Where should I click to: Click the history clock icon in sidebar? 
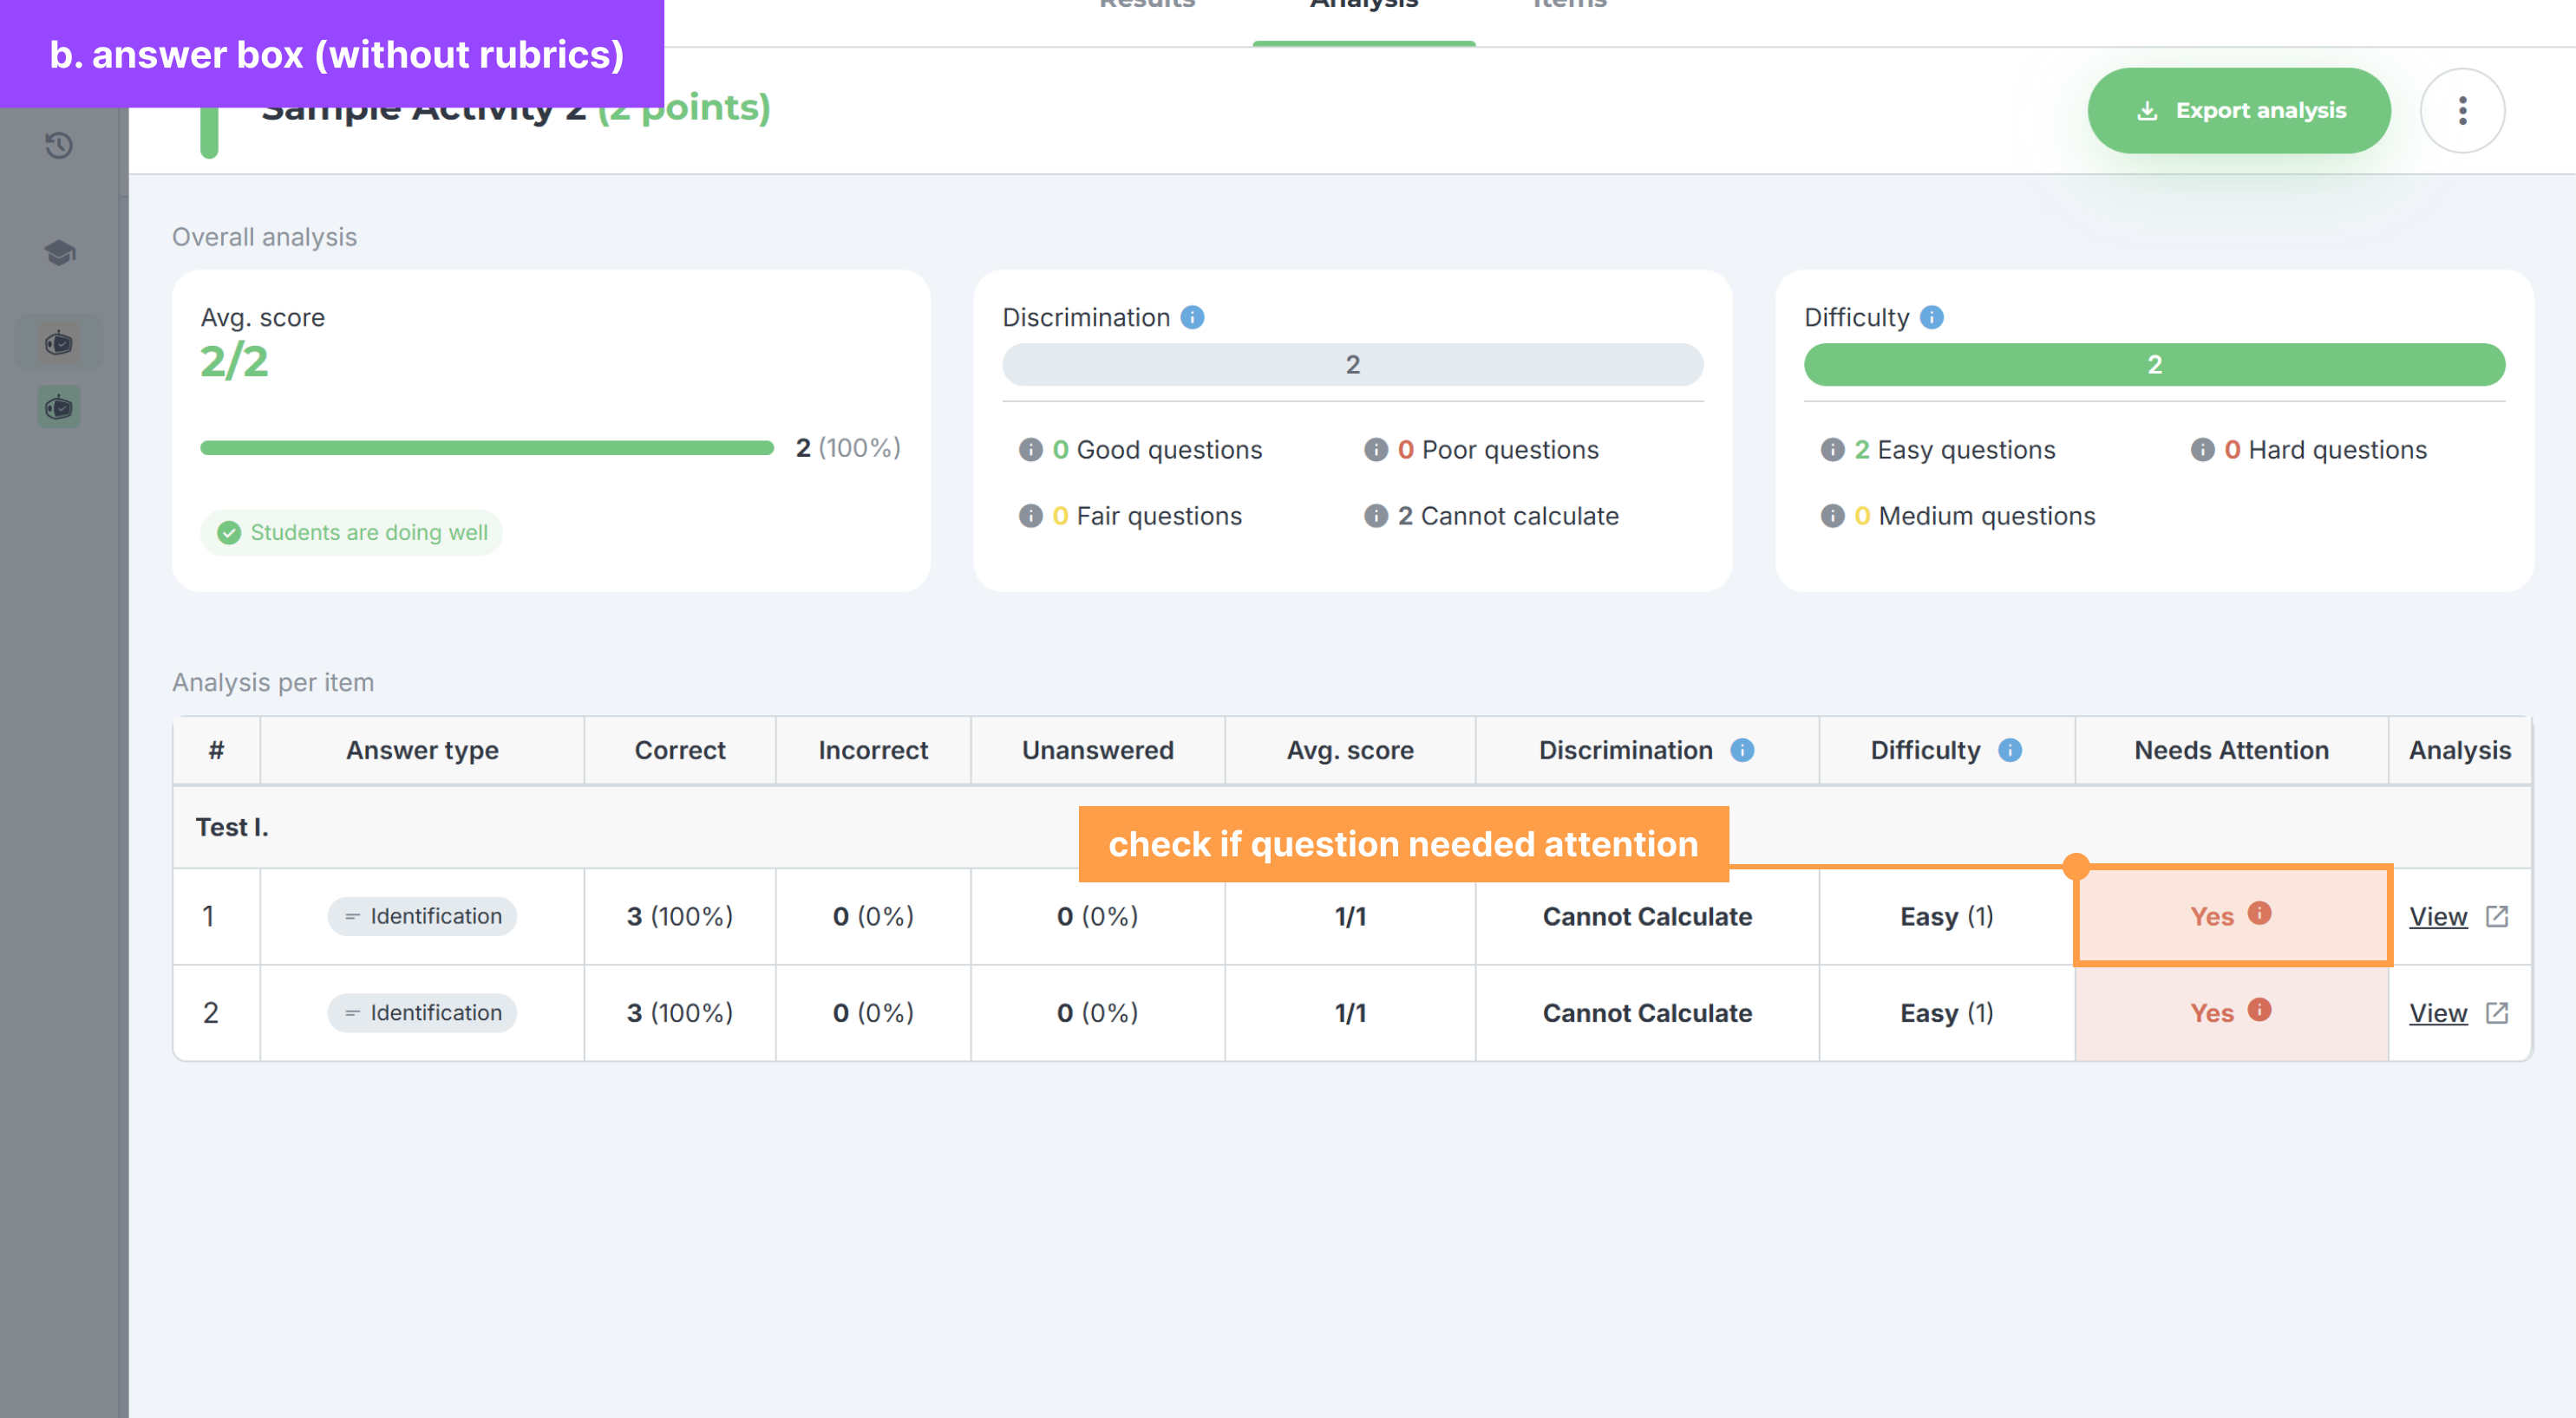(x=59, y=146)
